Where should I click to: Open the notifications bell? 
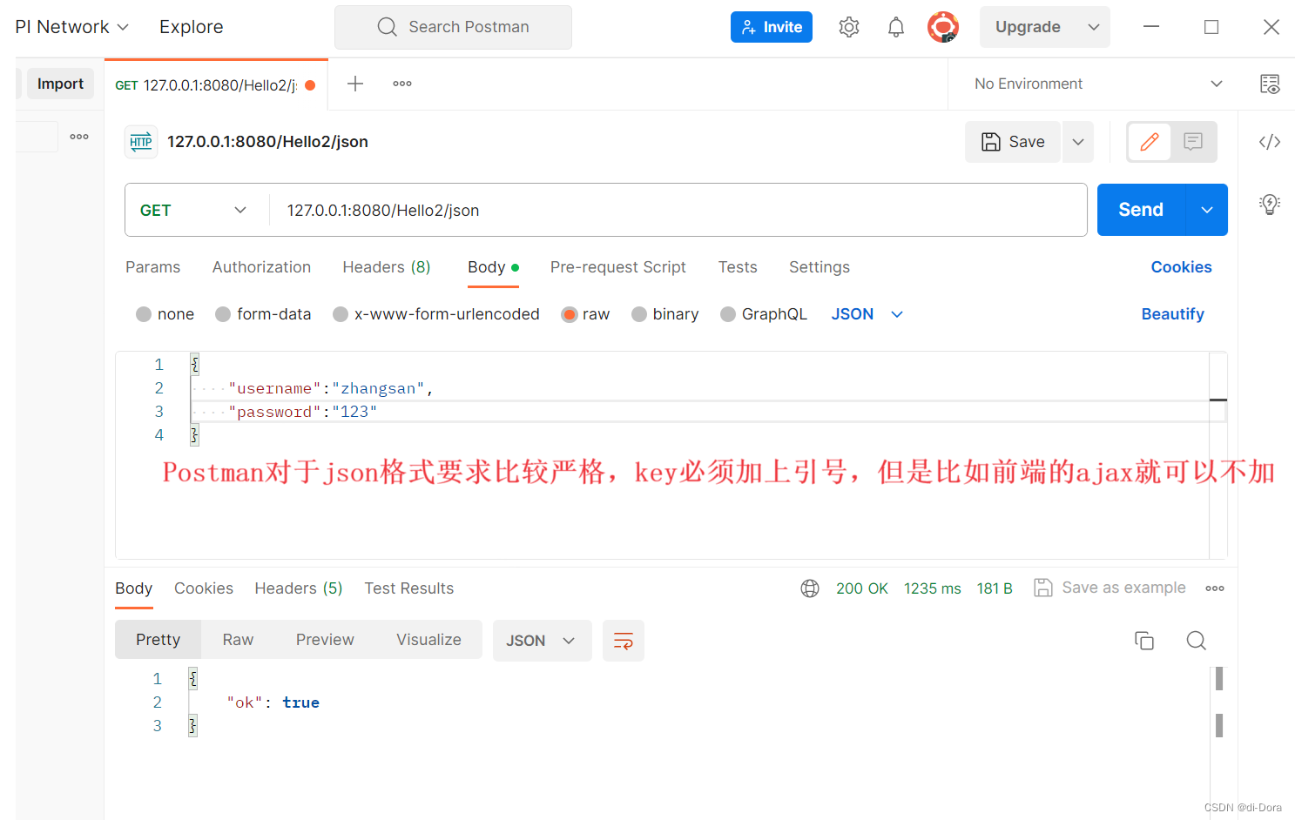tap(895, 27)
